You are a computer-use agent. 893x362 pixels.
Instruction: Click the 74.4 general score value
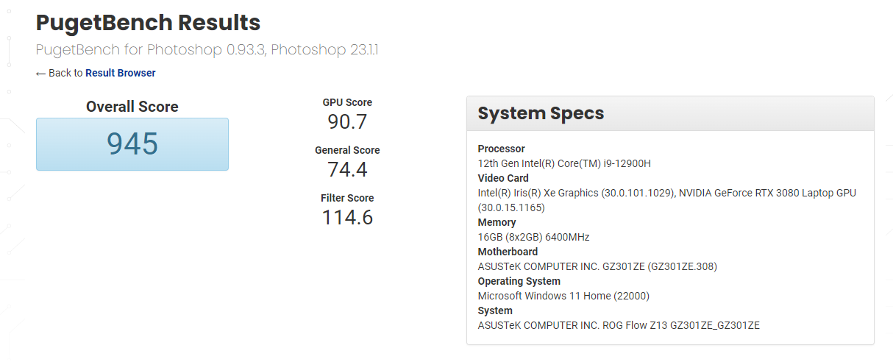pos(347,169)
